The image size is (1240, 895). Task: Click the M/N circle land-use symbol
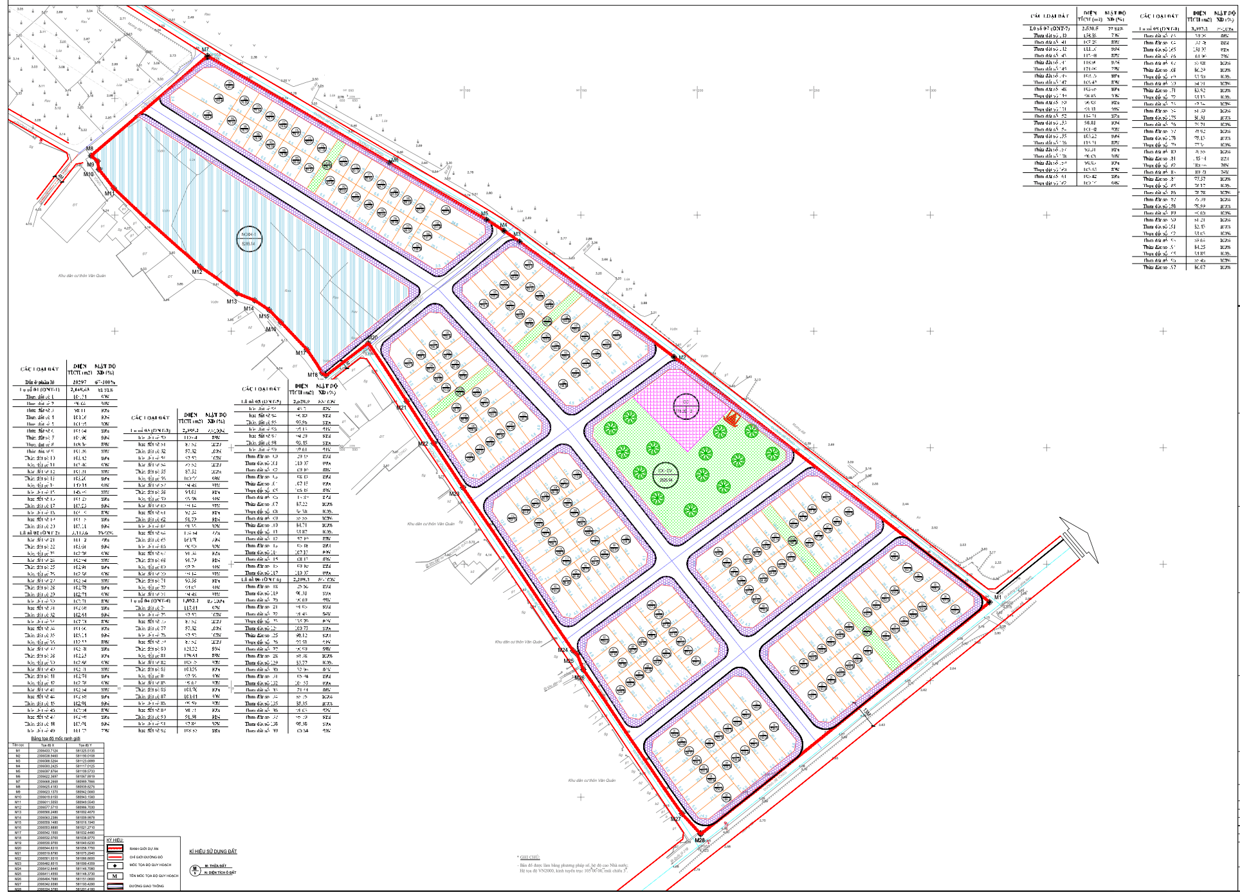195,871
